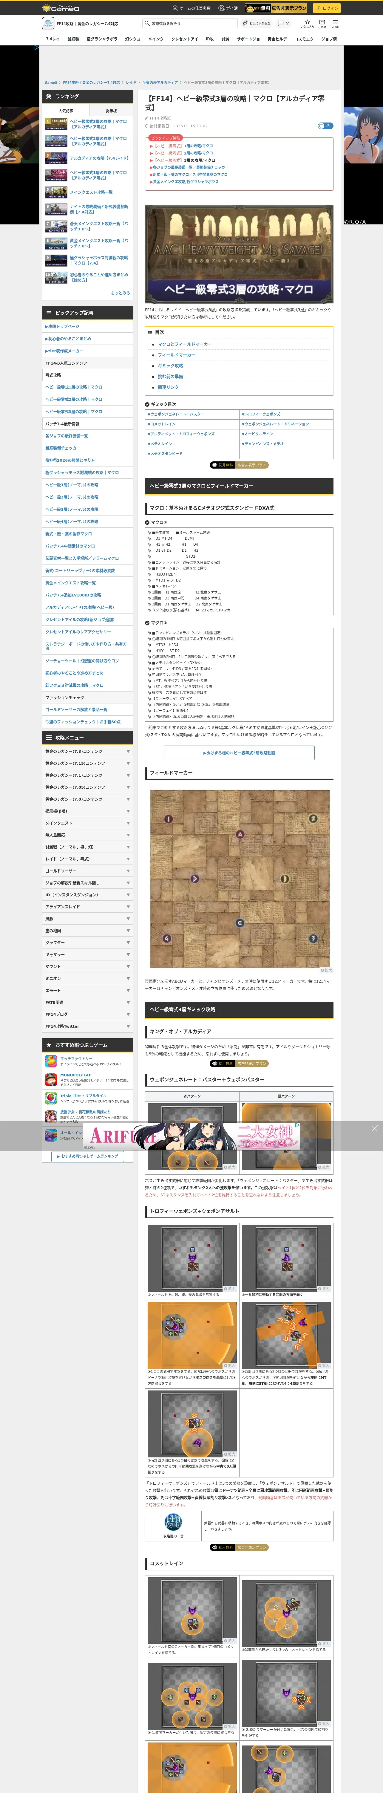Image resolution: width=383 pixels, height=1793 pixels.
Task: Click もっとみる under the ranking list
Action: (x=120, y=293)
